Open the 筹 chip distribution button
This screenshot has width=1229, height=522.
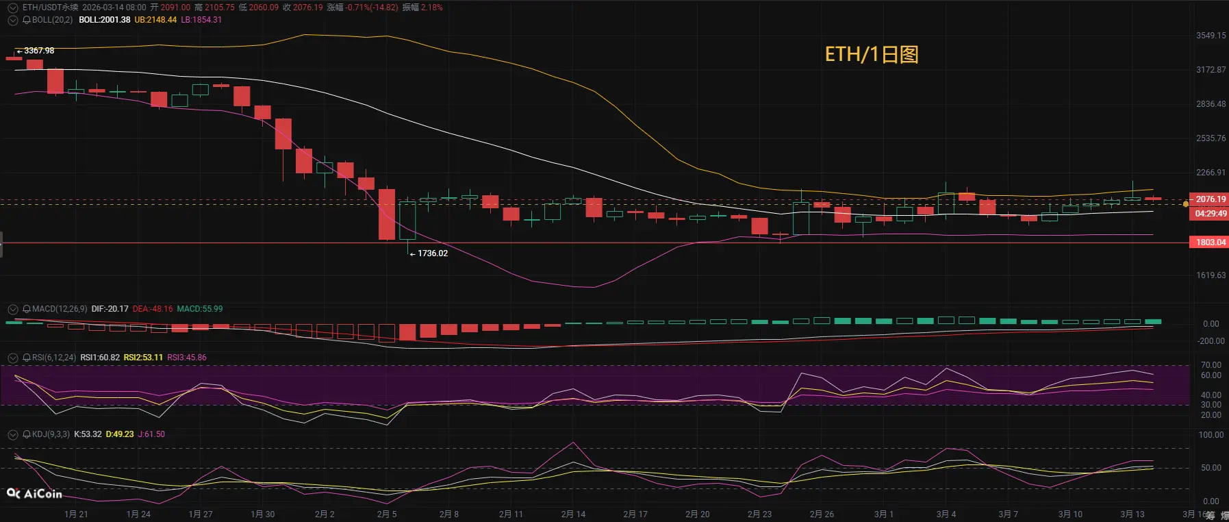click(x=1211, y=515)
